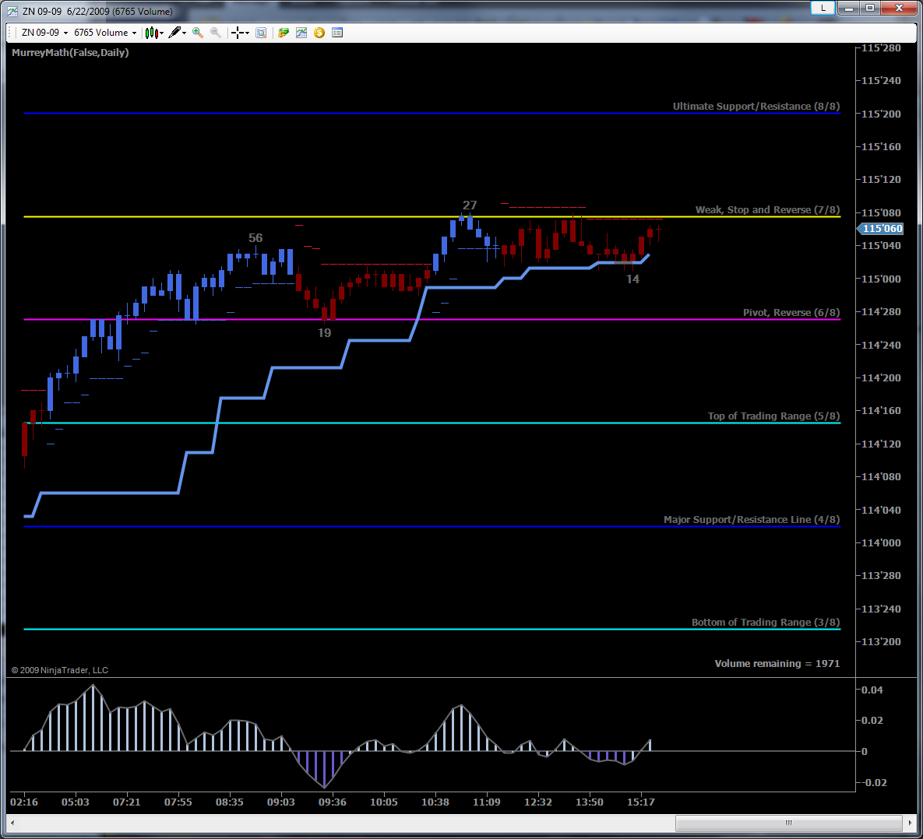The height and width of the screenshot is (839, 923).
Task: Click the swing label 56
Action: 255,238
